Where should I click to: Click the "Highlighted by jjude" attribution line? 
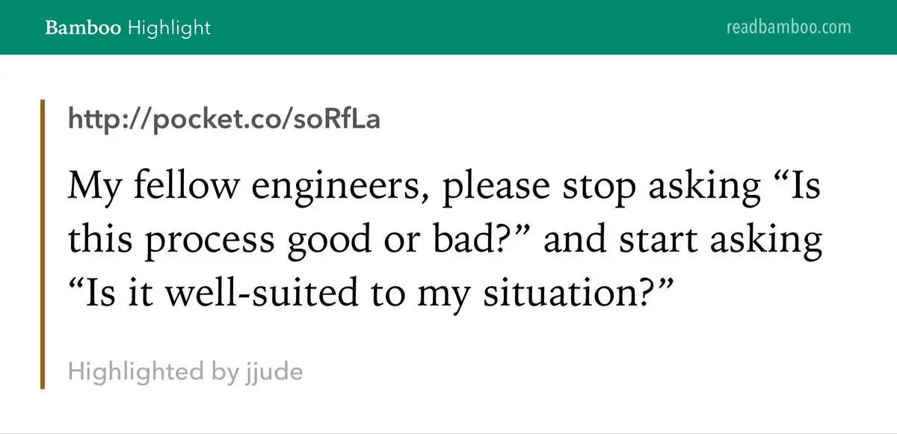(185, 371)
